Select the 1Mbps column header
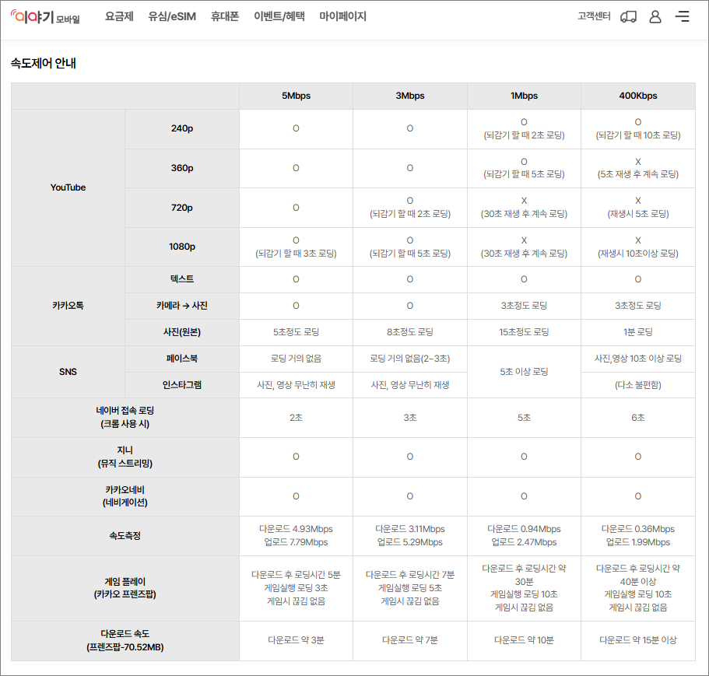709x676 pixels. [x=524, y=96]
